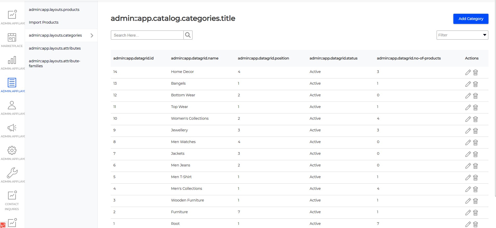Open the attribute-families menu item

coord(55,63)
